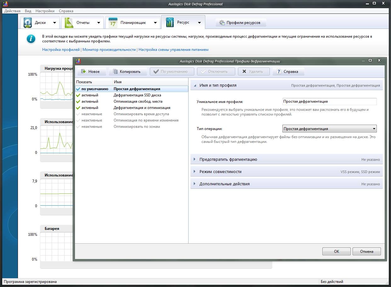Viewport: 391px width, 287px height.
Task: Toggle checkmark for Дефрагментация SSD диска
Action: (78, 95)
